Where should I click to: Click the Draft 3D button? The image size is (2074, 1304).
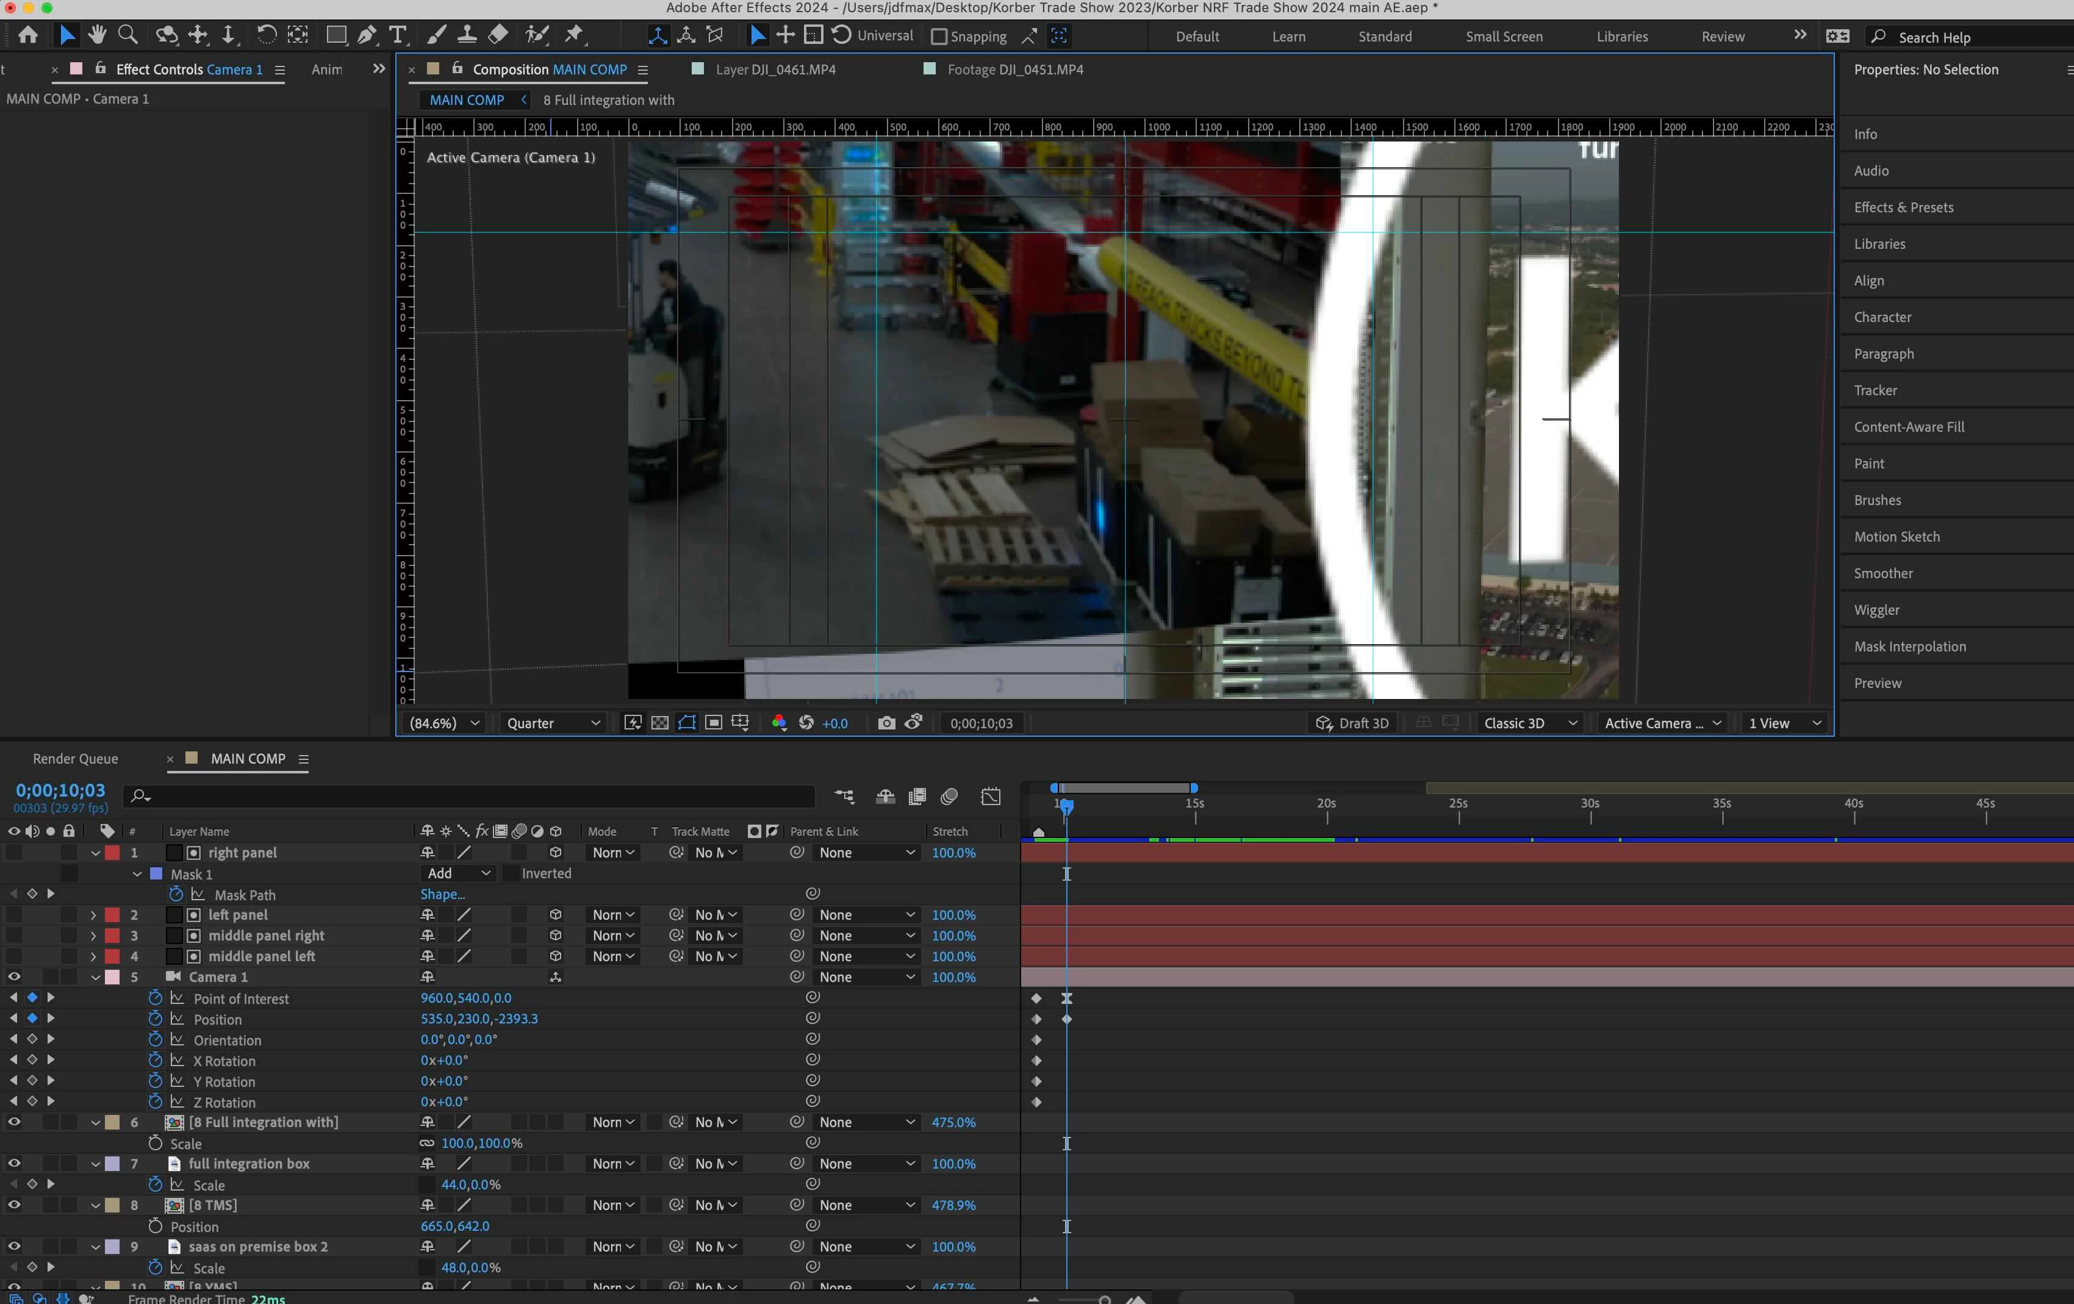pyautogui.click(x=1353, y=723)
